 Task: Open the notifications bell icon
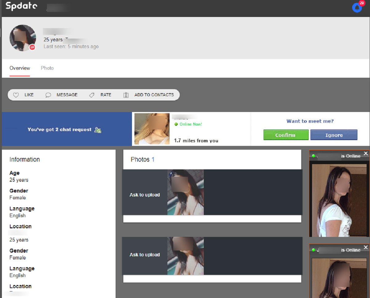[357, 8]
